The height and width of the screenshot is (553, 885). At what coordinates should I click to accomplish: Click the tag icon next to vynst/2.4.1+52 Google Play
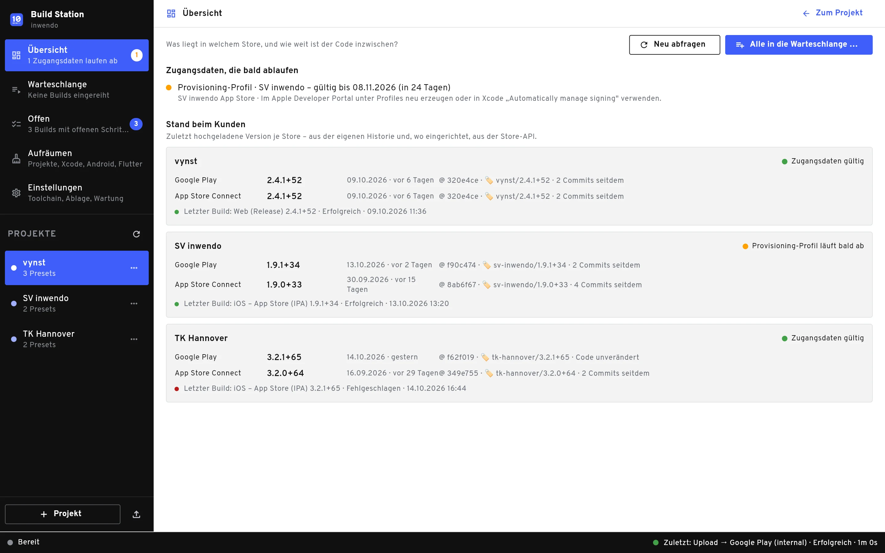pos(489,180)
